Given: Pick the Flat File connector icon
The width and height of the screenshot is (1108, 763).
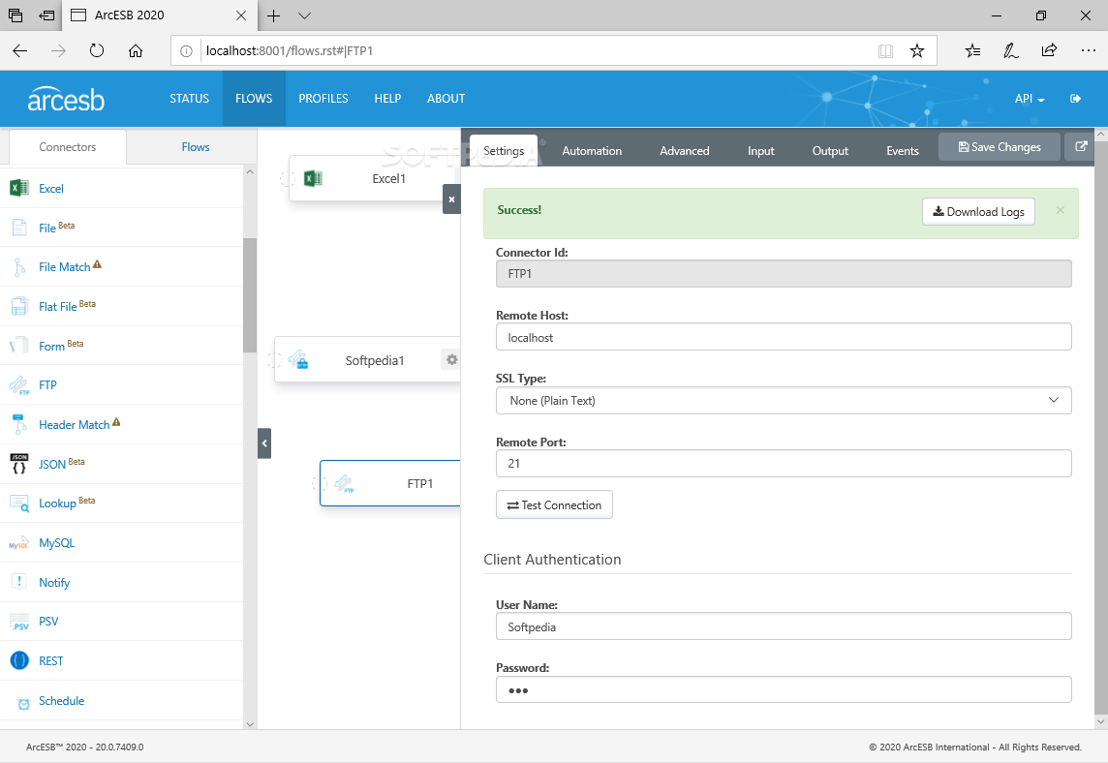Looking at the screenshot, I should (19, 306).
